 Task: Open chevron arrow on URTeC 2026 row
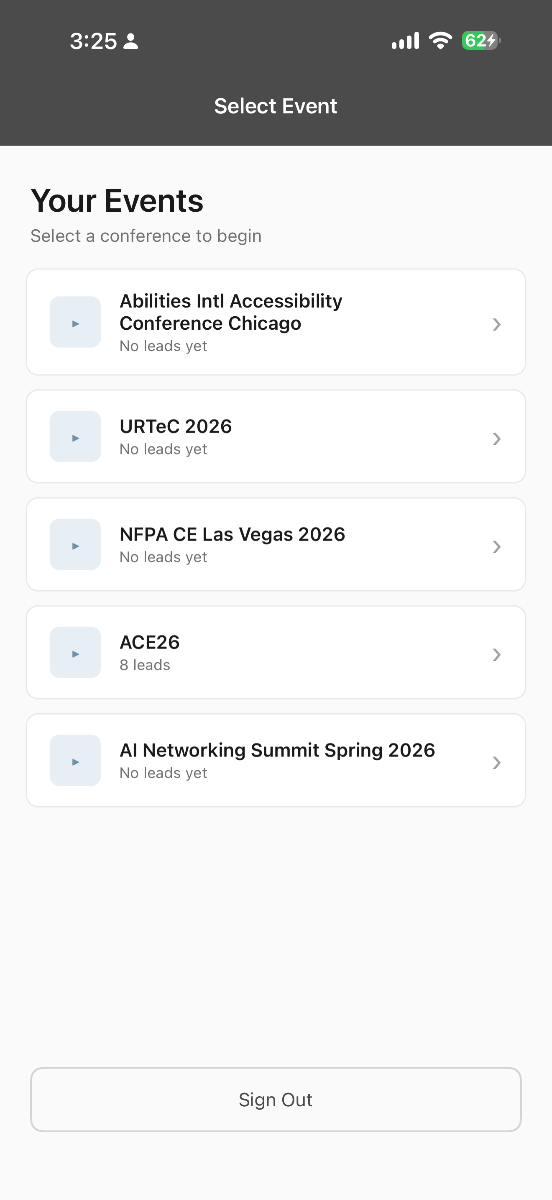(x=497, y=439)
